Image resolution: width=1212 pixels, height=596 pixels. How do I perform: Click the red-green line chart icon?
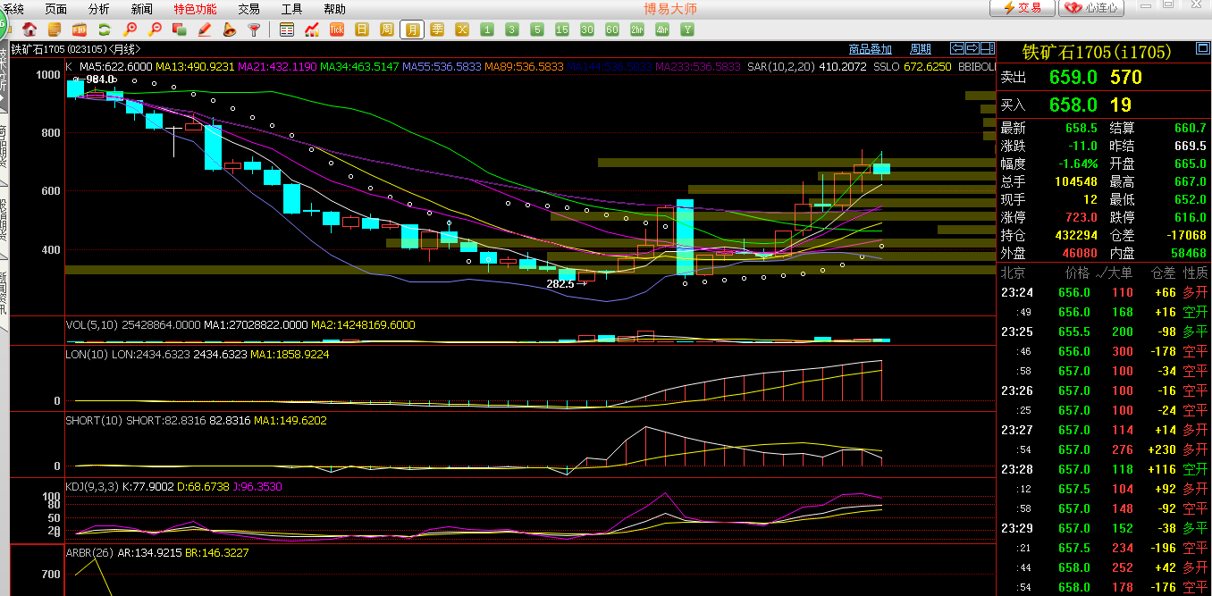[312, 29]
